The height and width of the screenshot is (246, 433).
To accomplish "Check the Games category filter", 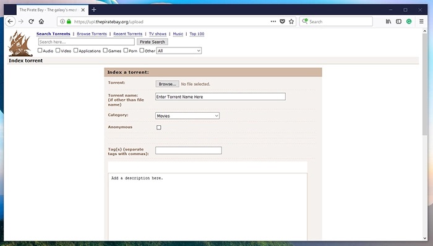I will tap(105, 51).
